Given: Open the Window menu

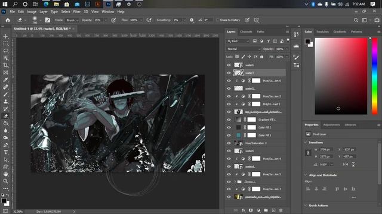Looking at the screenshot, I should tap(107, 12).
